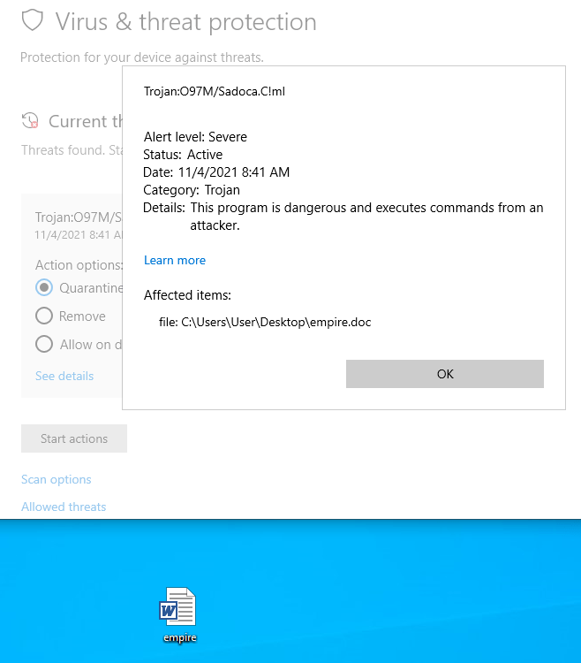Screen dimensions: 581x663
Task: Dismiss the threat details with OK
Action: (x=444, y=374)
